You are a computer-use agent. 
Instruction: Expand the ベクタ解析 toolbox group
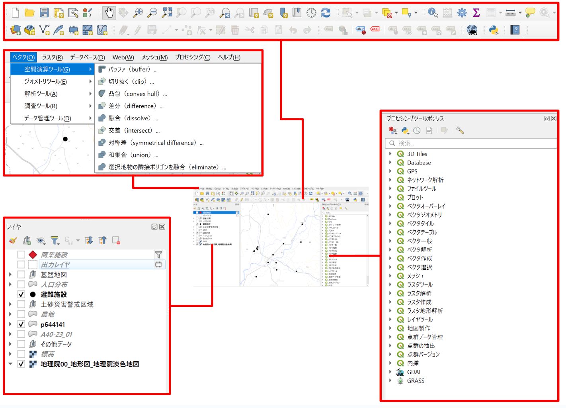(390, 249)
